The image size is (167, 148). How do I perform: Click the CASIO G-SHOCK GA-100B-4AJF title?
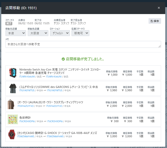(x=57, y=133)
